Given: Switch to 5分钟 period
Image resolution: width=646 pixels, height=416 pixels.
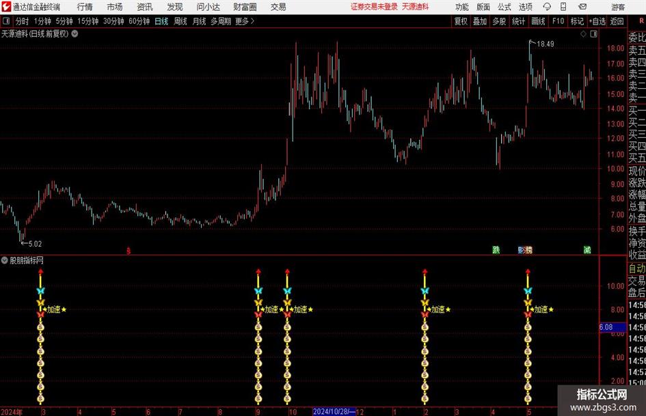Looking at the screenshot, I should pos(64,21).
